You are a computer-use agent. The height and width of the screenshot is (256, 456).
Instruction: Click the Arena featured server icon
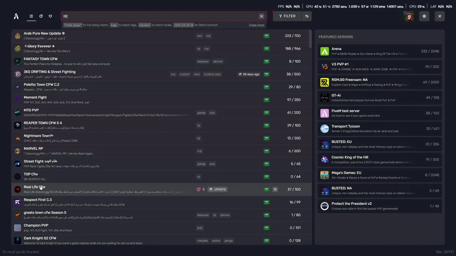tap(325, 51)
